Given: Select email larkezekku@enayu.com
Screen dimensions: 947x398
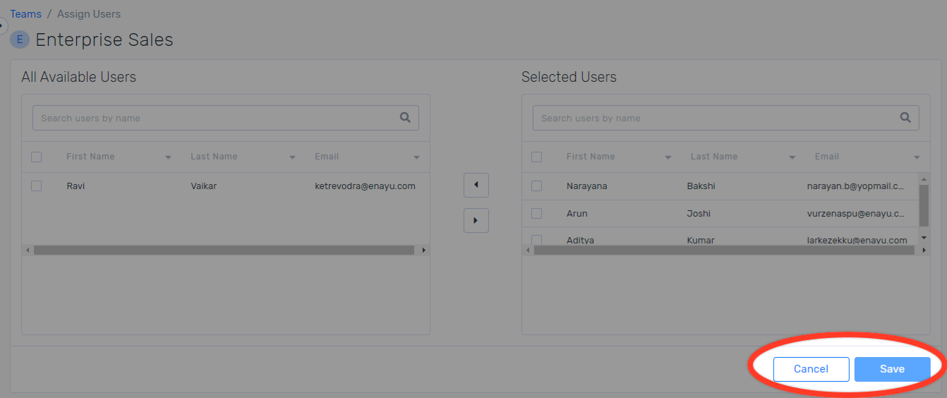Looking at the screenshot, I should coord(857,240).
